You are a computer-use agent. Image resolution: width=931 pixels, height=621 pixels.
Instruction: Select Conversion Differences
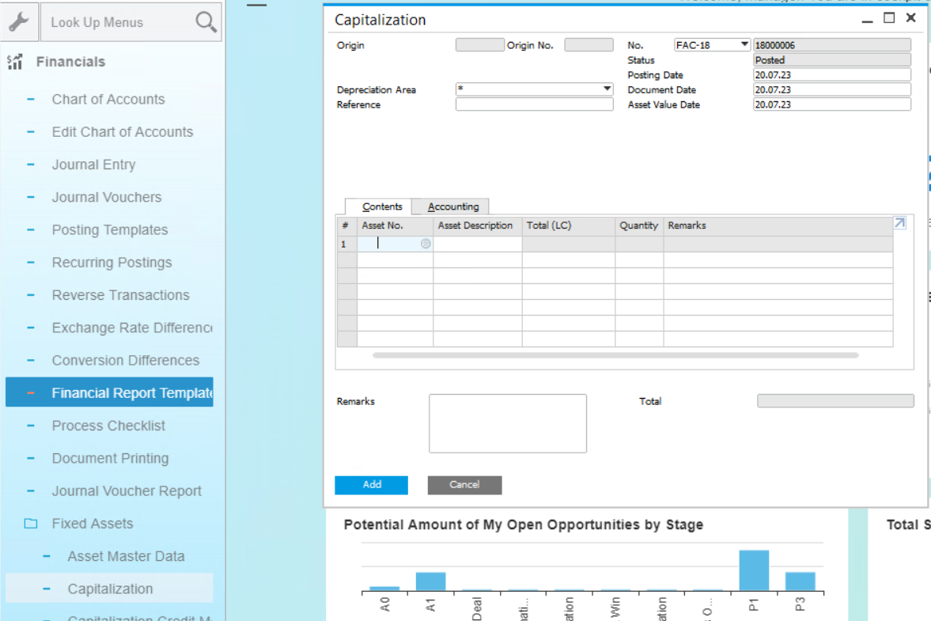pyautogui.click(x=125, y=361)
